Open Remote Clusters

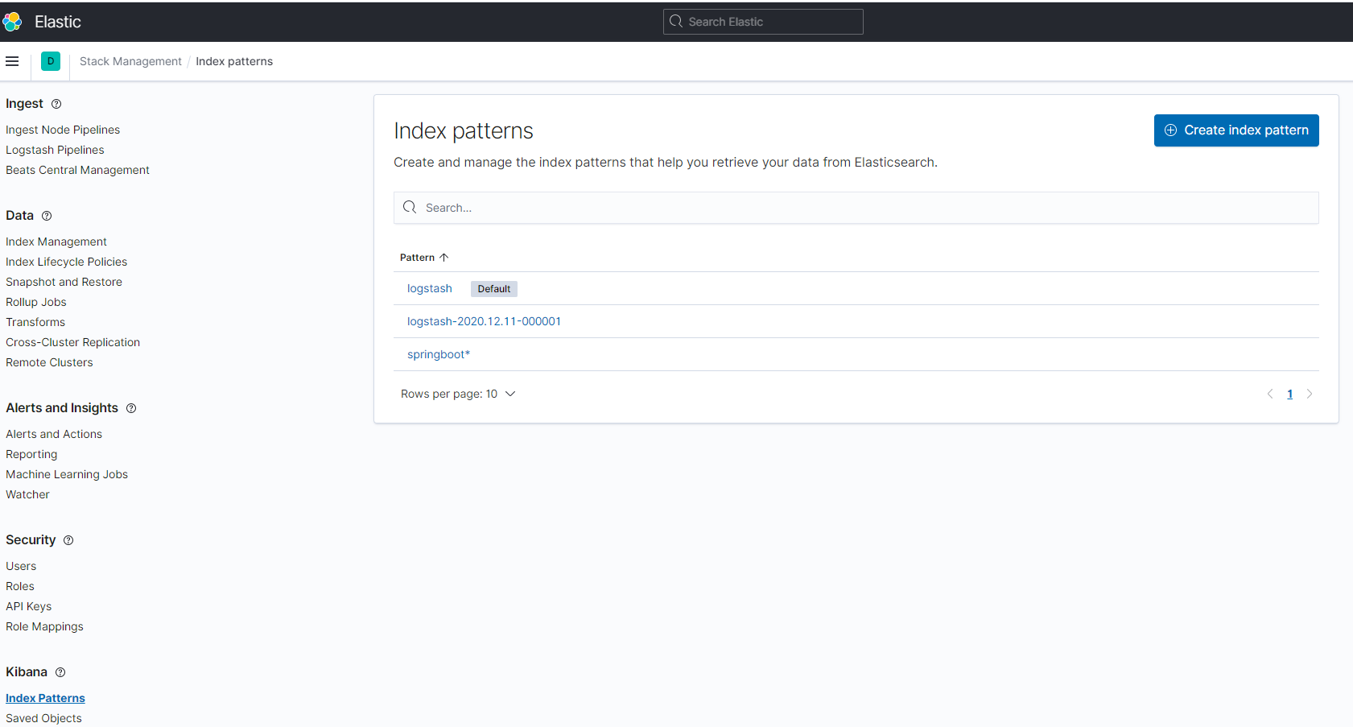49,362
